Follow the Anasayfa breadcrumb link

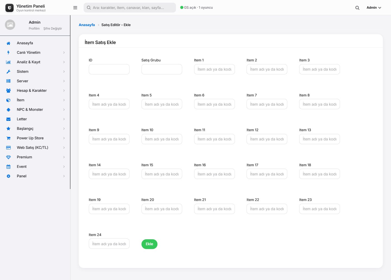[x=87, y=25]
